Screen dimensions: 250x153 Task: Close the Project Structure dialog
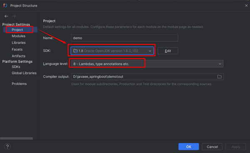point(246,5)
